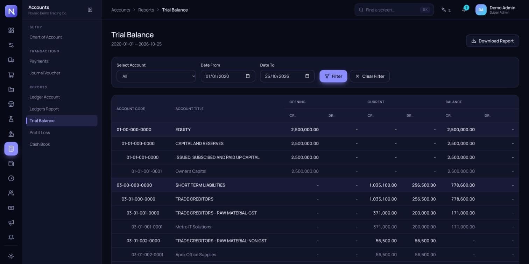
Task: Open the Ledger Account report
Action: click(x=45, y=97)
